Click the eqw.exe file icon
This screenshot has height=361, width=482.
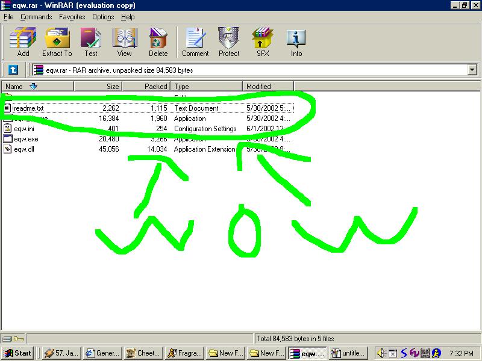tap(8, 139)
